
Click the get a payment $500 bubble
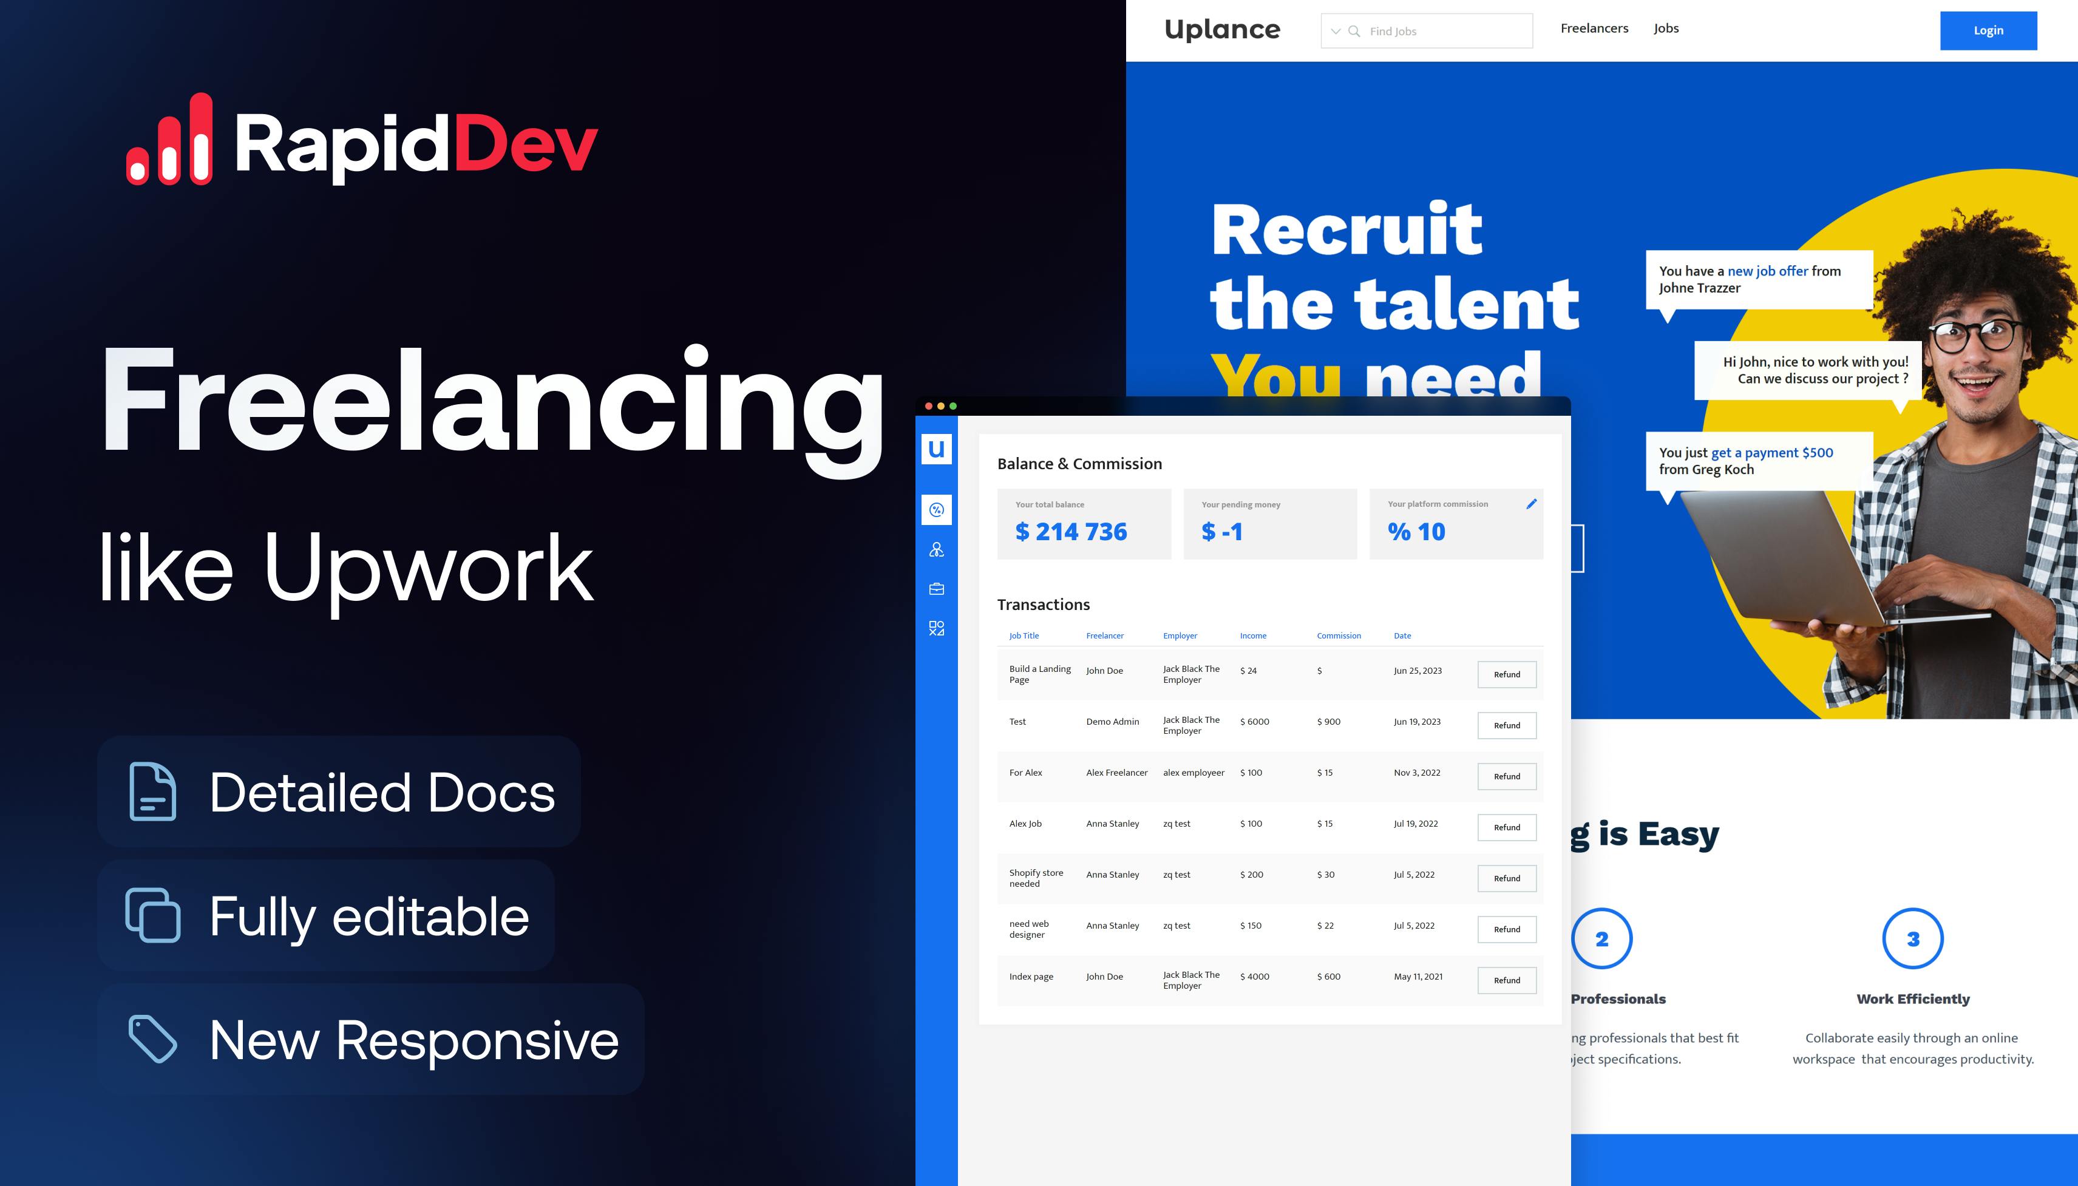(x=1759, y=461)
